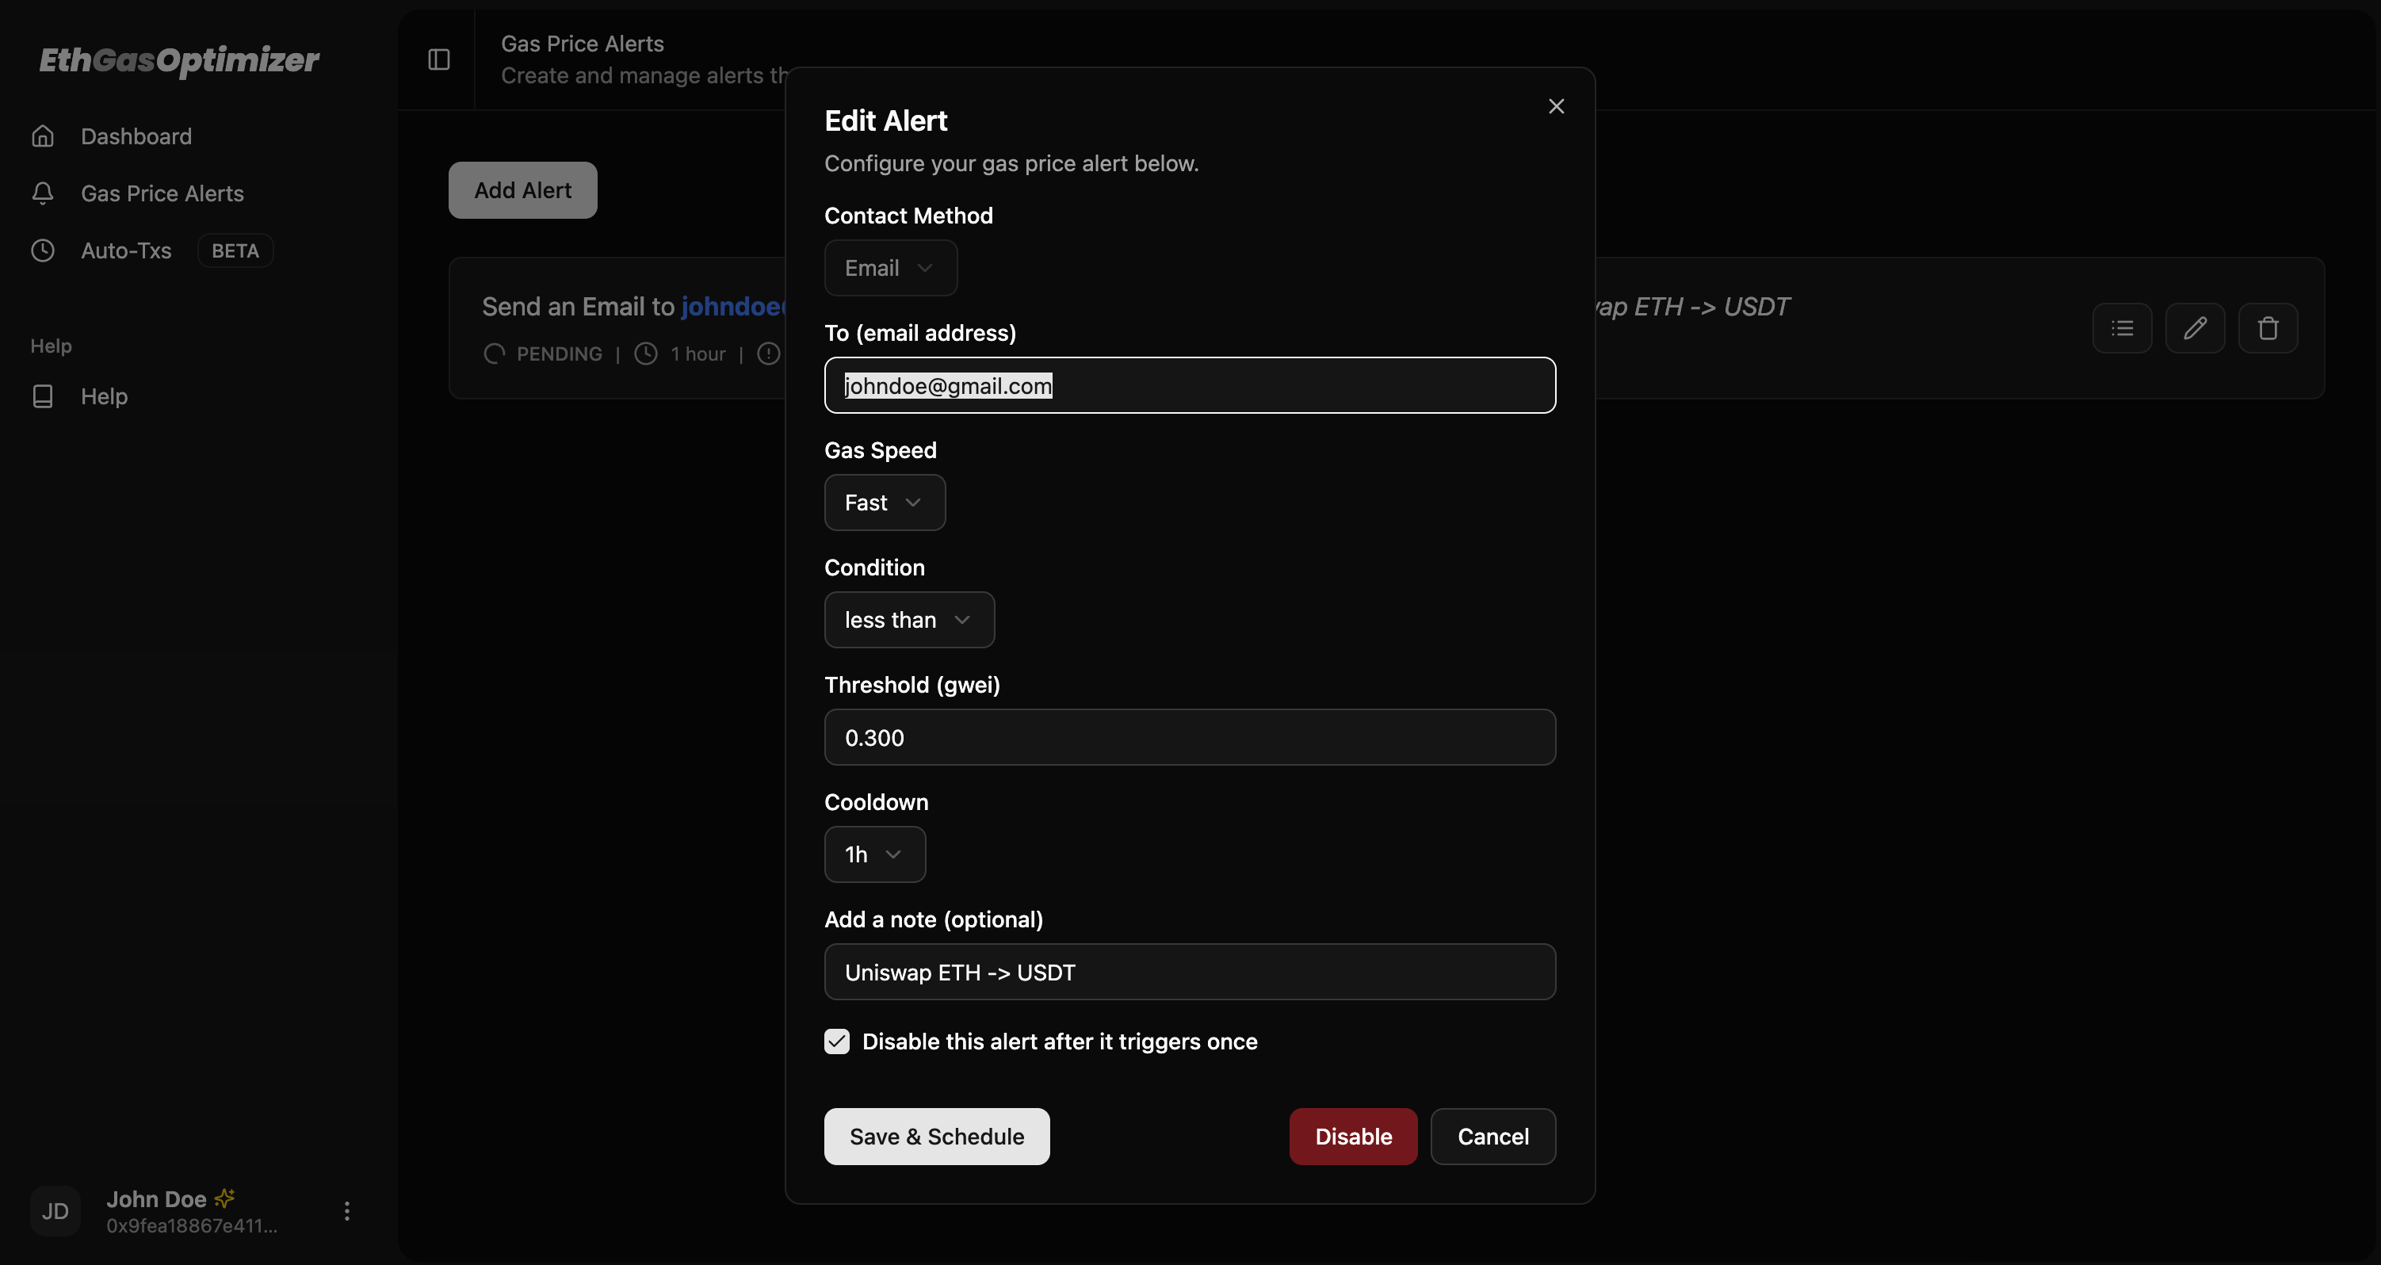This screenshot has height=1265, width=2381.
Task: Uncheck disable this alert after it triggers once
Action: [836, 1041]
